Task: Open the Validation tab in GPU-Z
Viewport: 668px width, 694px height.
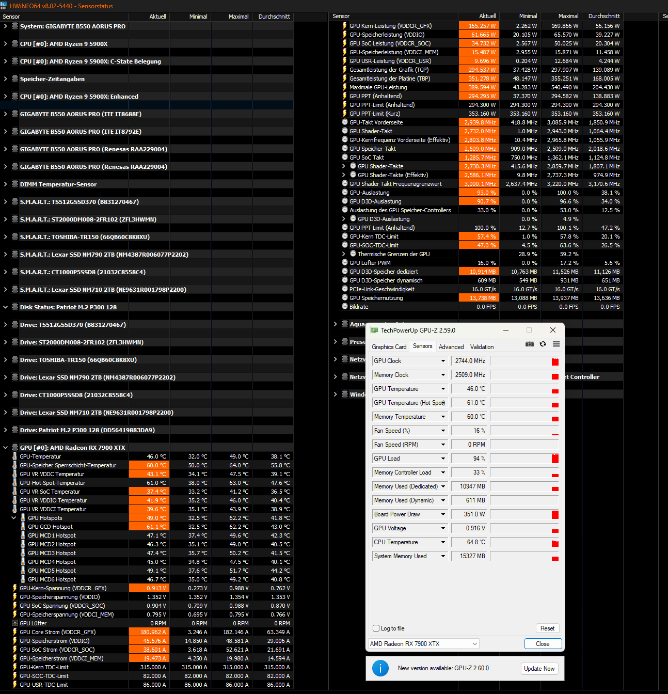Action: pos(481,346)
